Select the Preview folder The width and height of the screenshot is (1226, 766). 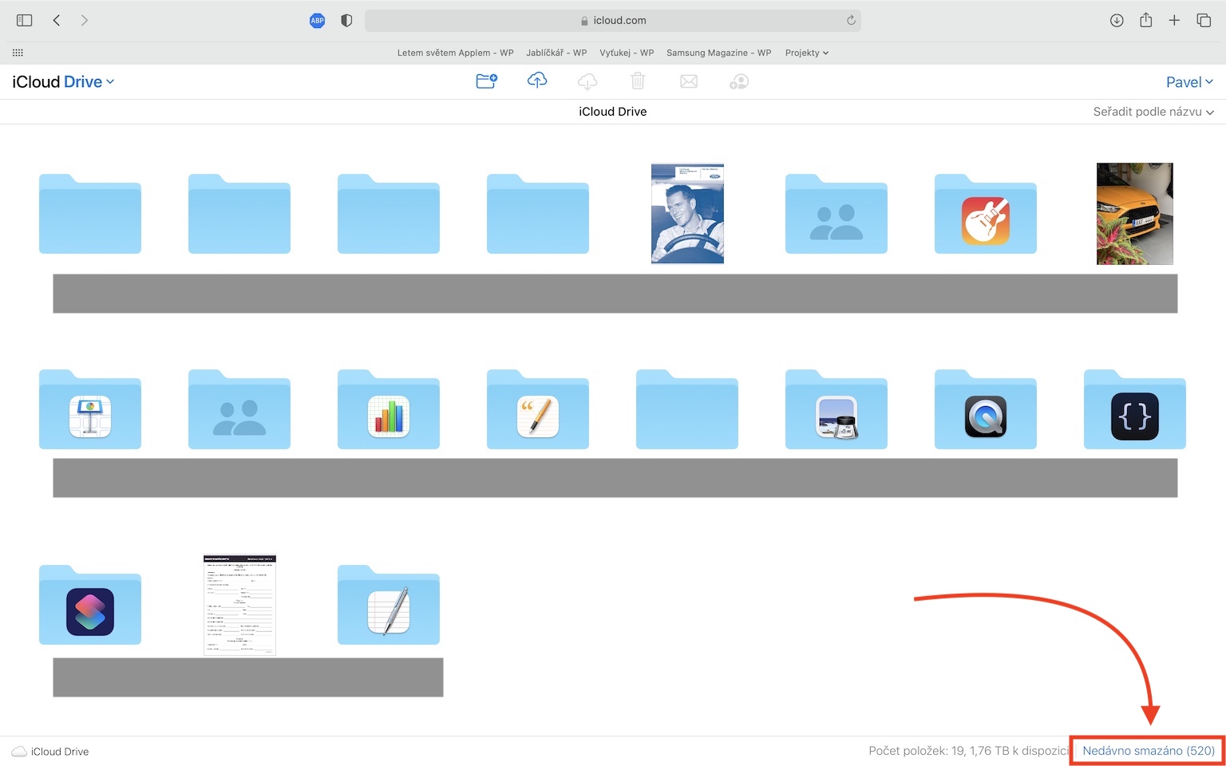click(836, 409)
